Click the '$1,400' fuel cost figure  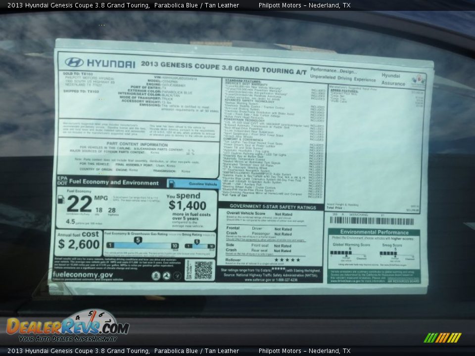[x=188, y=206]
